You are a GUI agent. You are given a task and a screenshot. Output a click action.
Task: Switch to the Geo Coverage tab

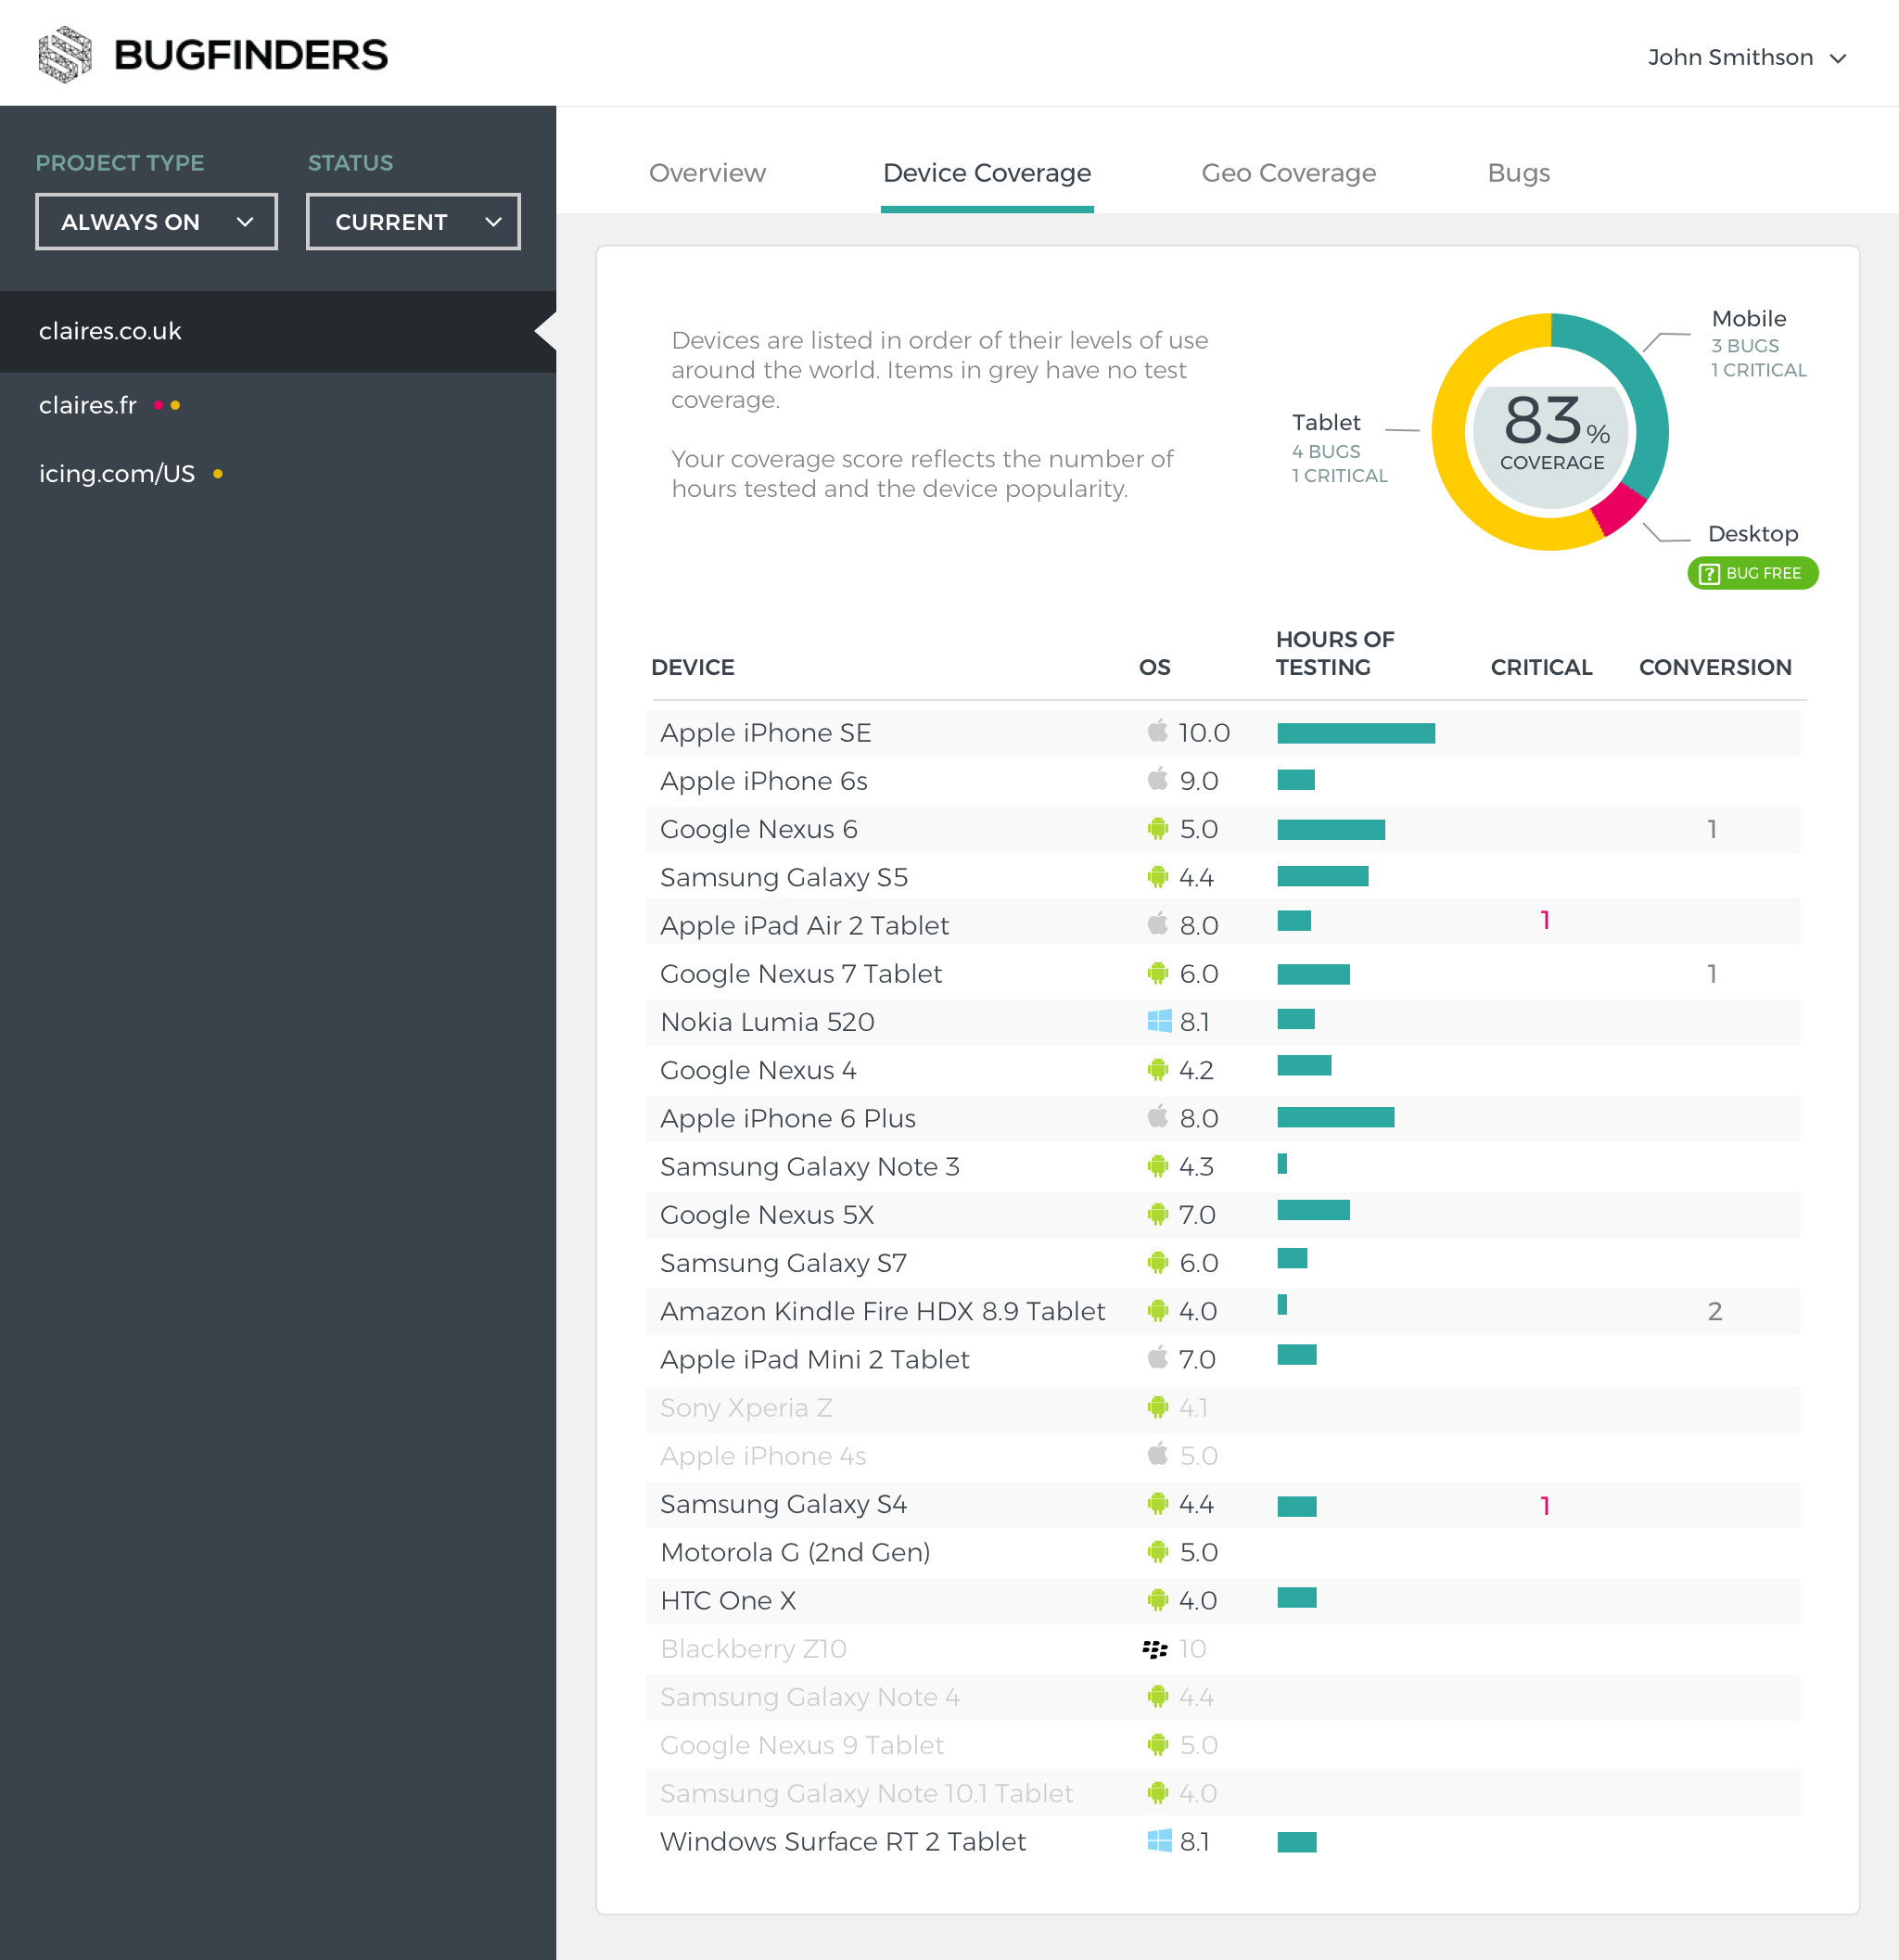(x=1288, y=173)
